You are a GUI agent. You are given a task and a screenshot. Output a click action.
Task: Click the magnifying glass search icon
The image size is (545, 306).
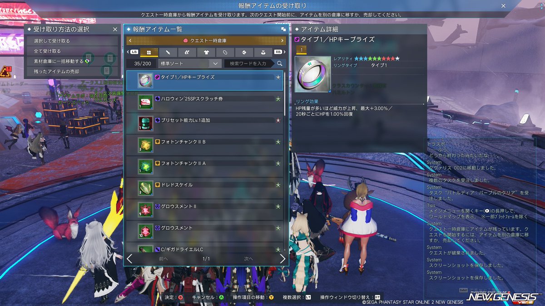(x=280, y=63)
